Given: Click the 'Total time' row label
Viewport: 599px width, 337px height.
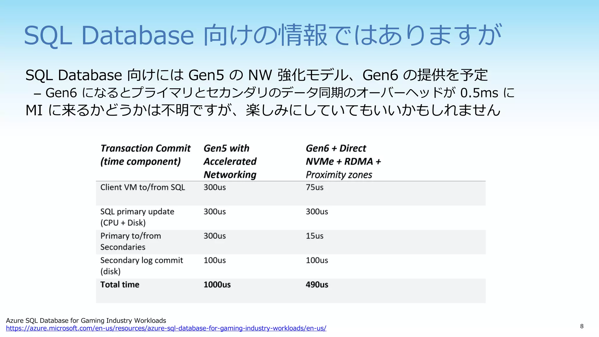Looking at the screenshot, I should (x=120, y=284).
